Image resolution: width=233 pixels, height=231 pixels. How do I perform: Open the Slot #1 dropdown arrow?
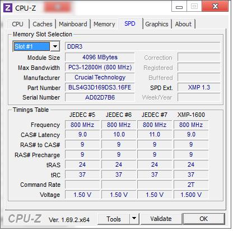55,46
